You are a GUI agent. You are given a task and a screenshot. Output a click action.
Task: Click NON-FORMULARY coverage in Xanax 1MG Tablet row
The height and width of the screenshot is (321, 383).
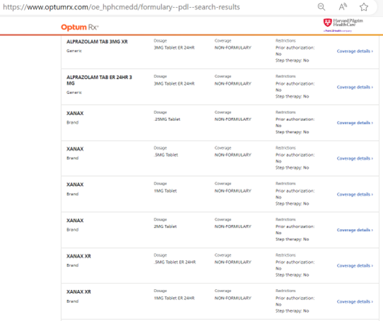(233, 191)
